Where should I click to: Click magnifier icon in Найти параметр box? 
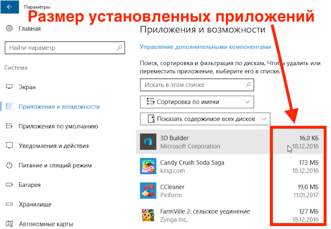pos(120,48)
